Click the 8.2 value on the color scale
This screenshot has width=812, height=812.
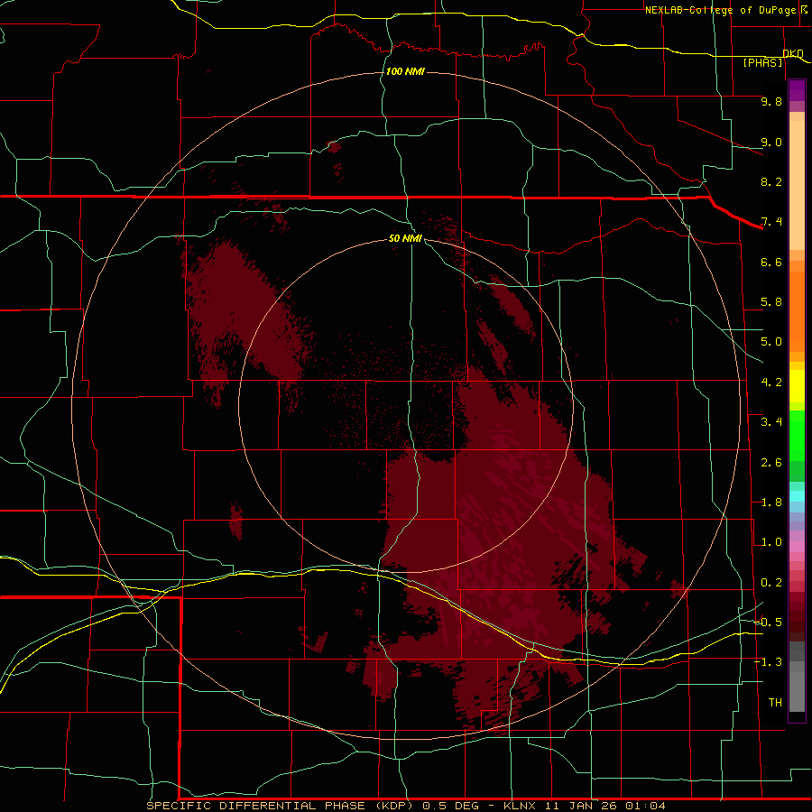coord(771,181)
